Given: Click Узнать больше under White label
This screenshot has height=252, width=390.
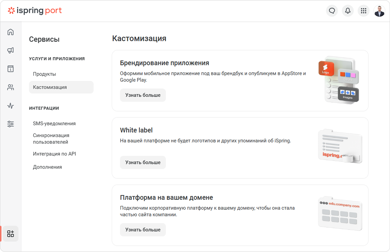Looking at the screenshot, I should [x=143, y=162].
